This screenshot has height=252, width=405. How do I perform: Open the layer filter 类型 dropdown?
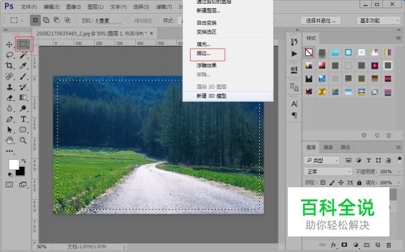coord(322,161)
